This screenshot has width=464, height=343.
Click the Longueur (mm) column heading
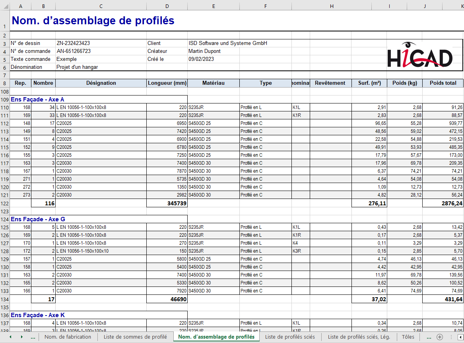(x=167, y=83)
